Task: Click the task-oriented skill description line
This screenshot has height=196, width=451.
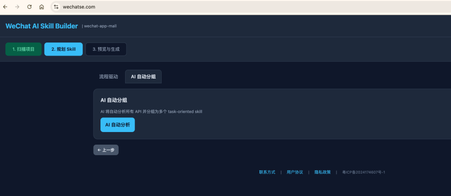Action: pyautogui.click(x=151, y=112)
